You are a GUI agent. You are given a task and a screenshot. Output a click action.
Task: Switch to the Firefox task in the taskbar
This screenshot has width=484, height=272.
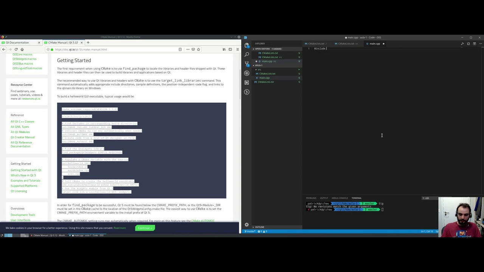[48, 235]
